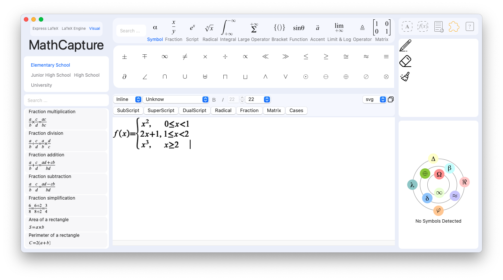The image size is (503, 280).
Task: Select the eraser tool
Action: pyautogui.click(x=405, y=61)
